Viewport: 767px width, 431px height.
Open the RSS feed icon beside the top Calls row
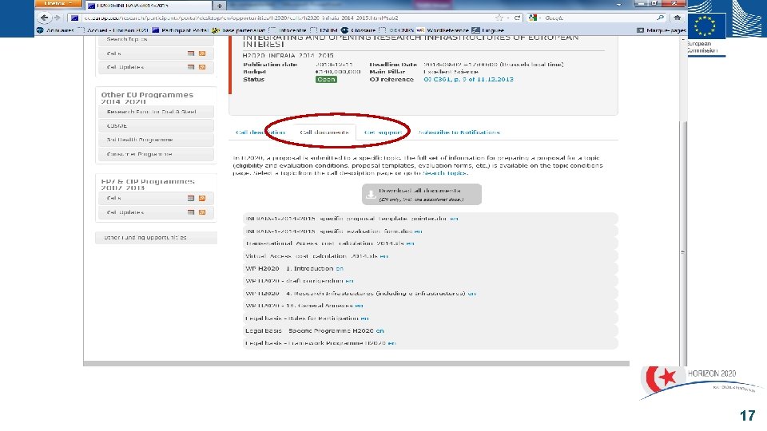(202, 53)
